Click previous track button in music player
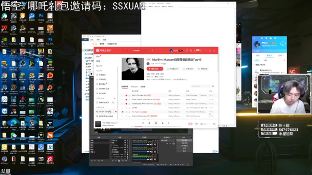 click(150, 123)
